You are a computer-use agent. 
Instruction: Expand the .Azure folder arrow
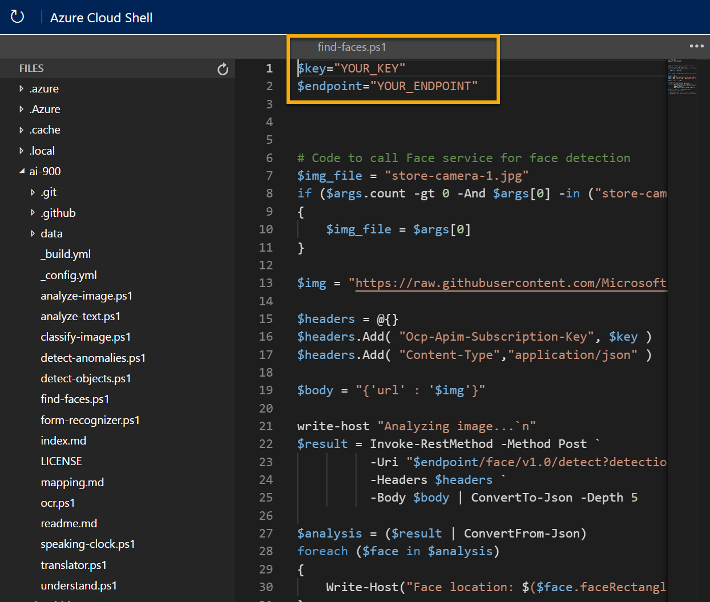pos(22,109)
